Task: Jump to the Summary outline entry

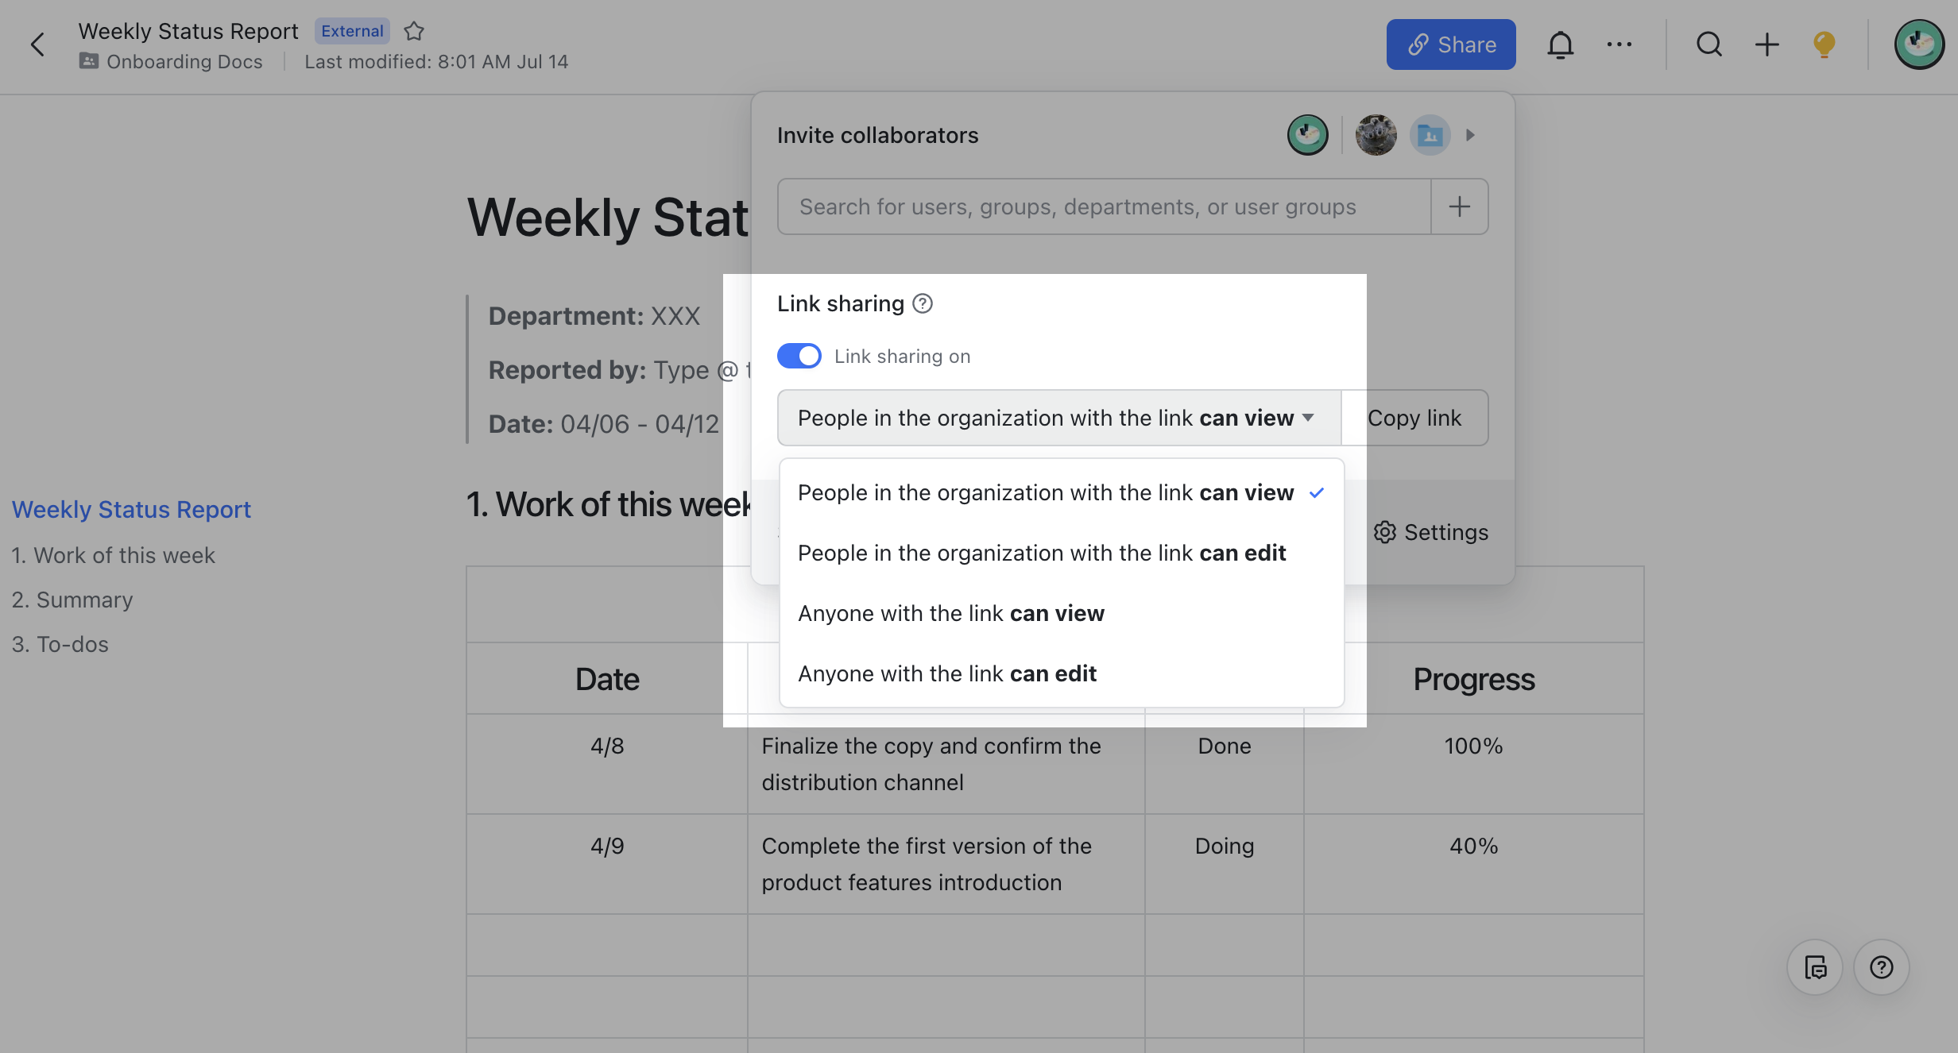Action: click(72, 600)
